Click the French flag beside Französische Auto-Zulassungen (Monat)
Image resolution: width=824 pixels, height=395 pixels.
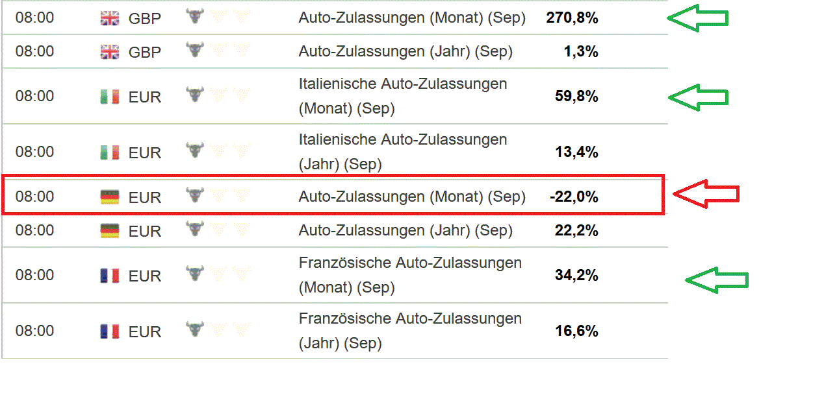110,276
